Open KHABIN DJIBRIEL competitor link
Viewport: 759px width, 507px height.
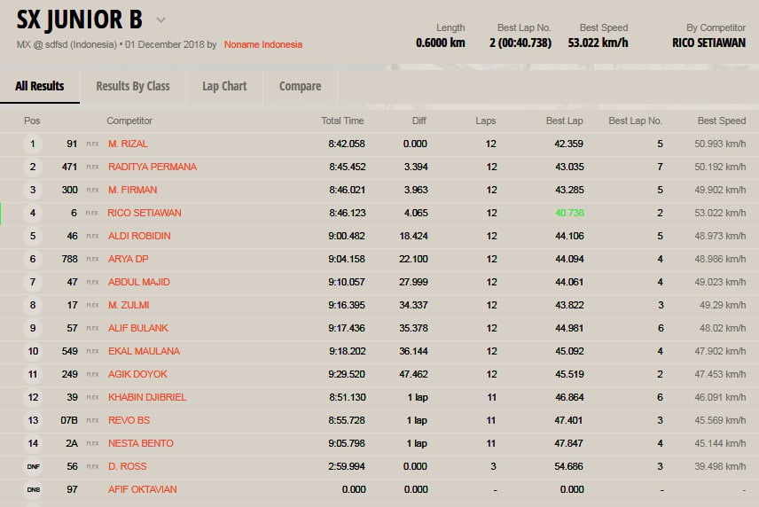(x=147, y=397)
